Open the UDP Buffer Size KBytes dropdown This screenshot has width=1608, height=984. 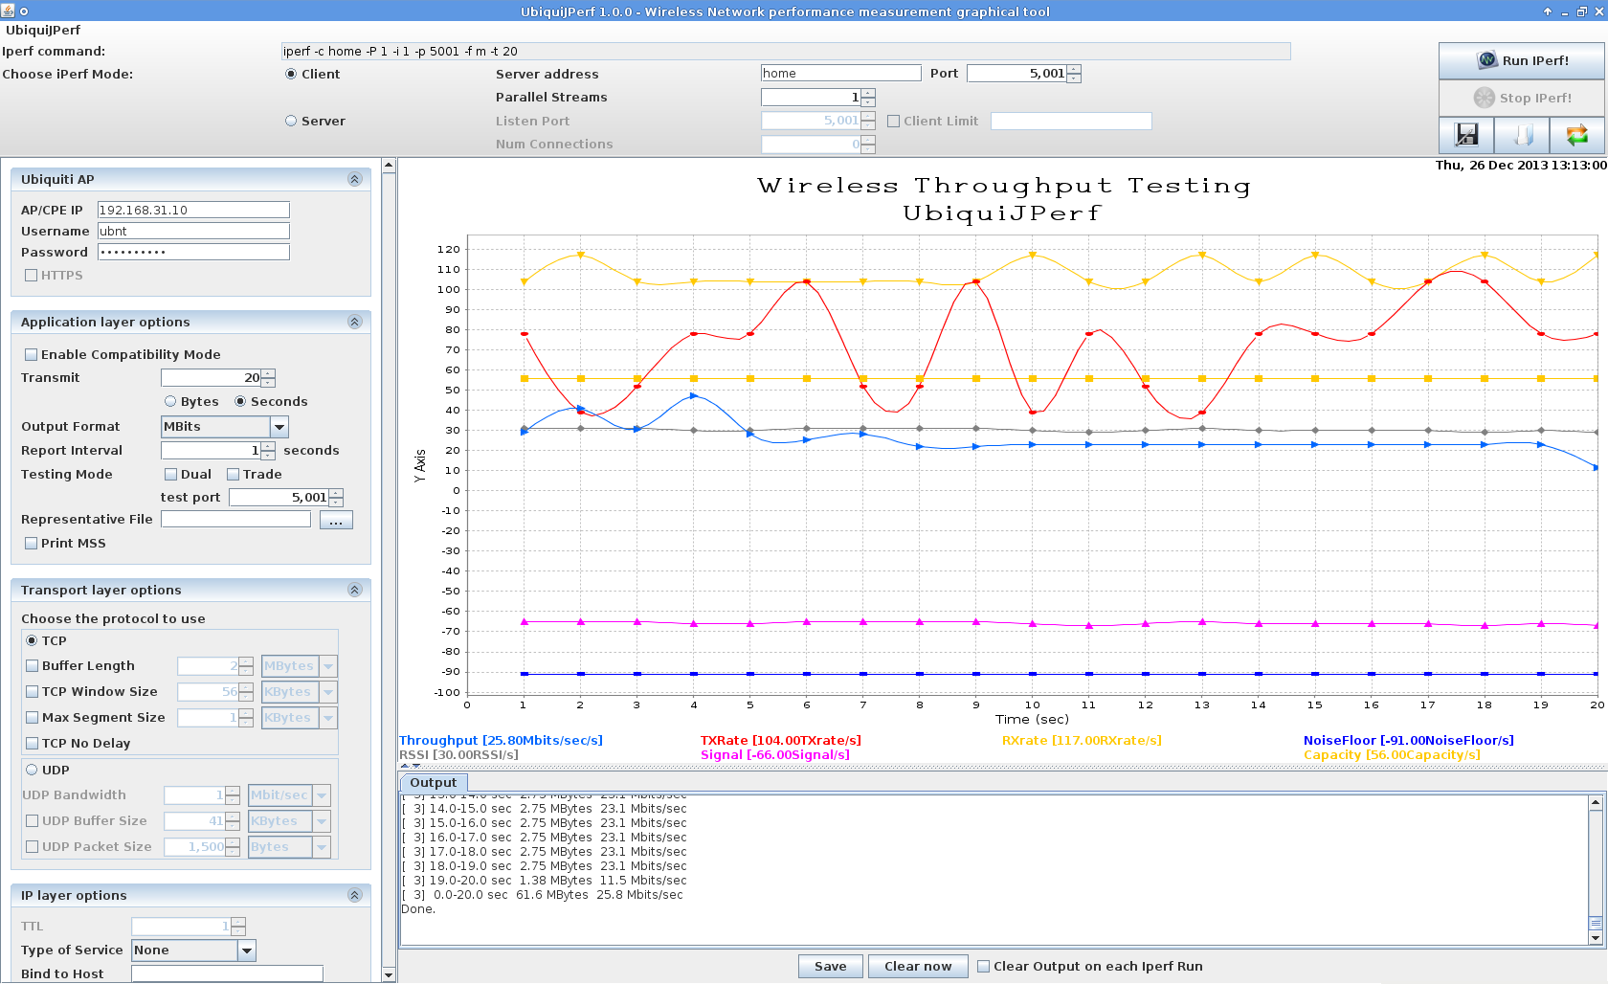pyautogui.click(x=322, y=821)
